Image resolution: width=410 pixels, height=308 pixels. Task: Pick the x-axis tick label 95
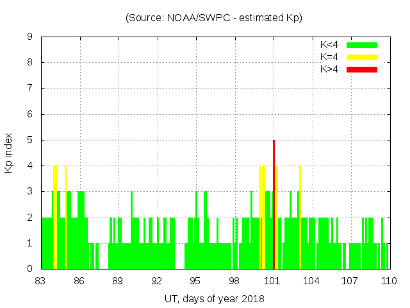(x=195, y=281)
